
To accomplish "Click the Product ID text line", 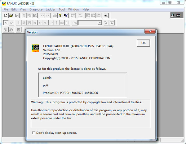I will [70, 93].
